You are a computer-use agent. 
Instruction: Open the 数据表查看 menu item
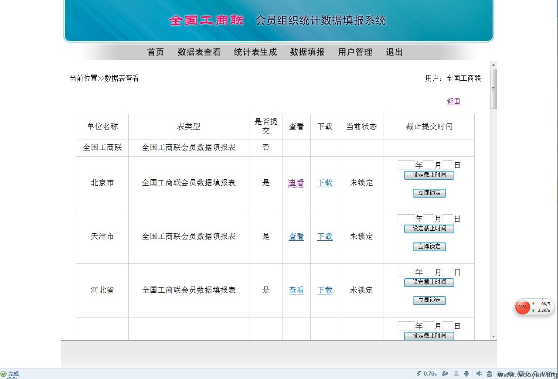point(199,52)
